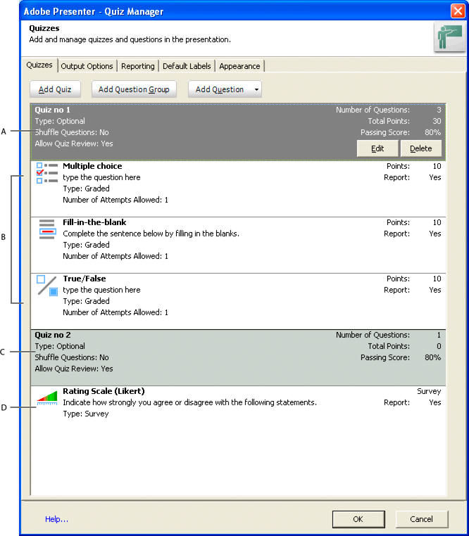
Task: Open the Appearance tab
Action: tap(239, 66)
